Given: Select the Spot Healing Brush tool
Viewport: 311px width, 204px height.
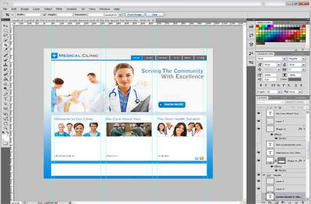Looking at the screenshot, I should [5, 55].
